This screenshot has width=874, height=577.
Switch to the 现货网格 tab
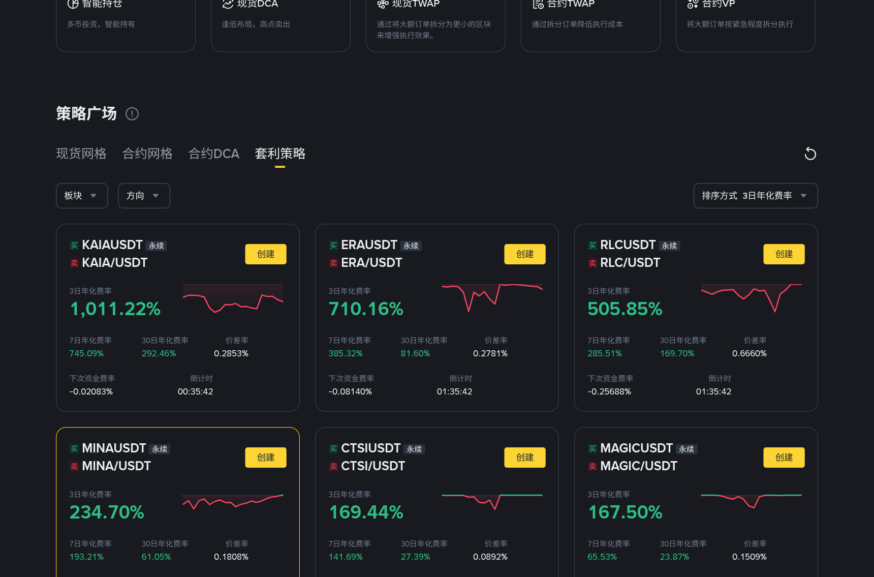click(x=81, y=154)
